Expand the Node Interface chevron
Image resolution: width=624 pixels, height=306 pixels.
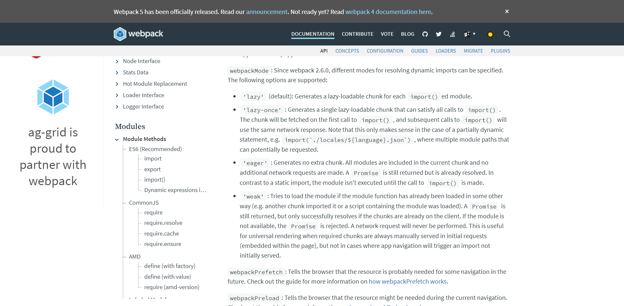[117, 61]
